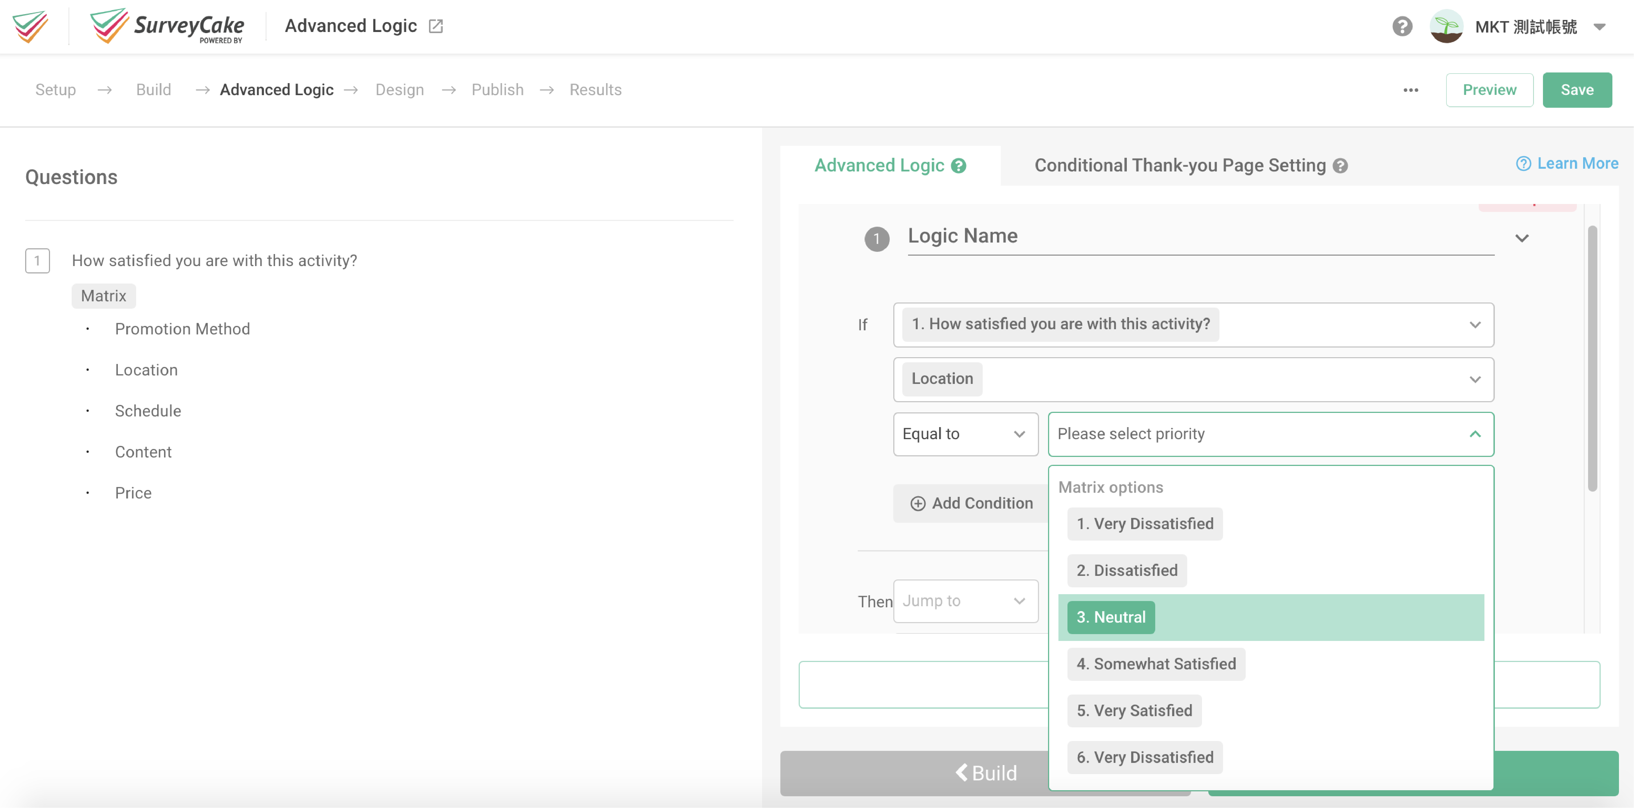
Task: Click the Advanced Logic tab help icon
Action: click(x=959, y=165)
